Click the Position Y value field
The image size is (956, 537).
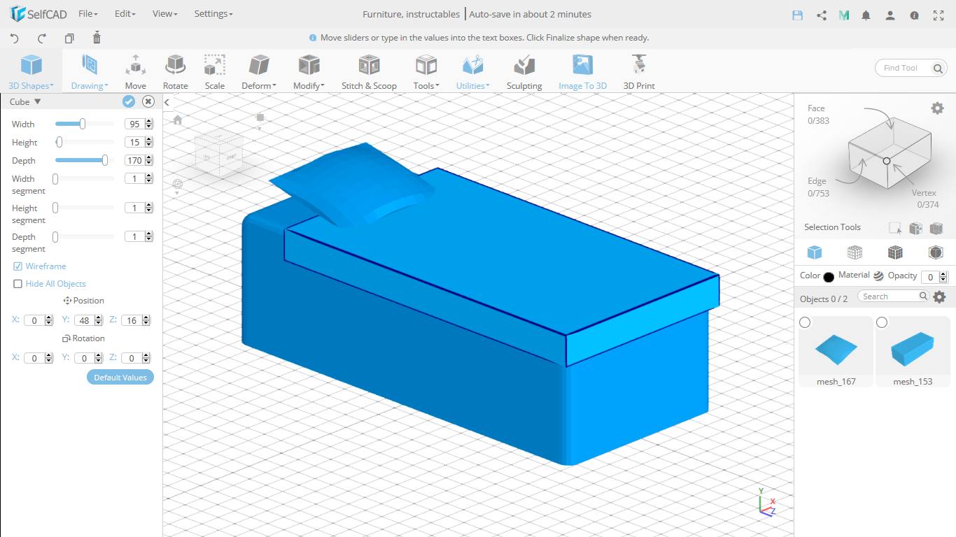point(84,320)
